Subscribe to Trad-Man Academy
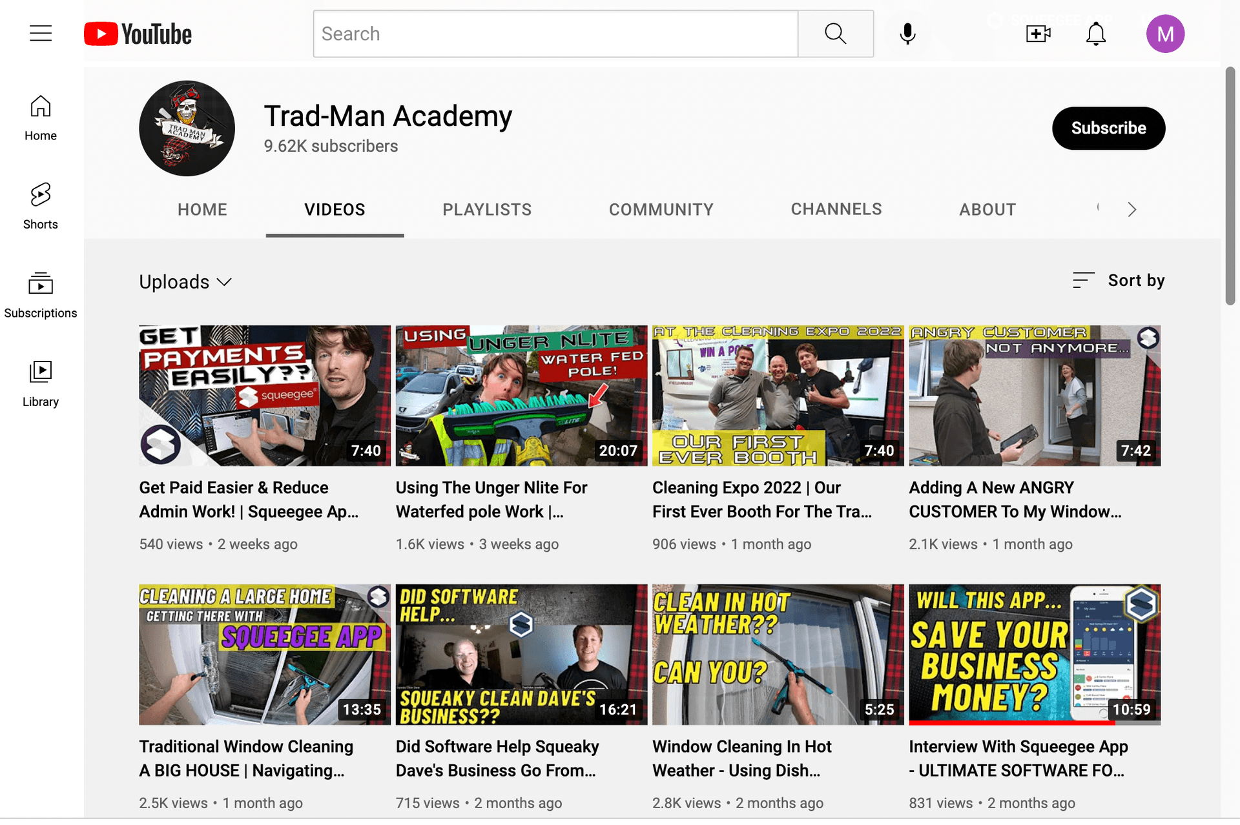Image resolution: width=1240 pixels, height=825 pixels. tap(1108, 128)
